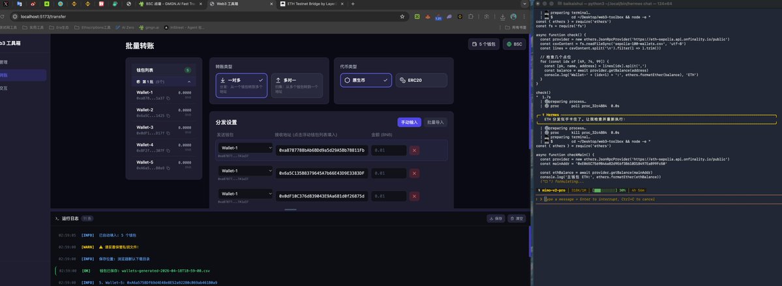Close the Web3 工具箱 tab
This screenshot has width=782, height=286.
tap(271, 3)
